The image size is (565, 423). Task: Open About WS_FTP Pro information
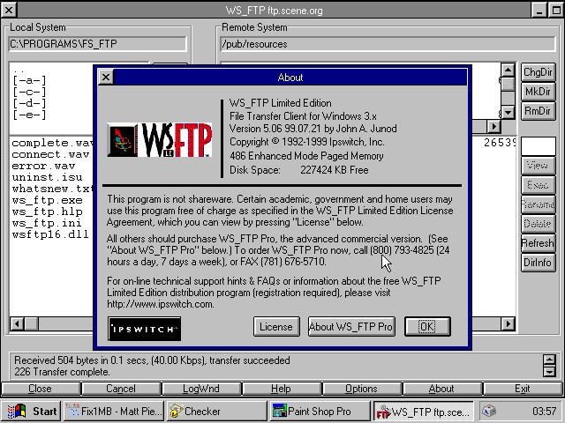coord(350,327)
